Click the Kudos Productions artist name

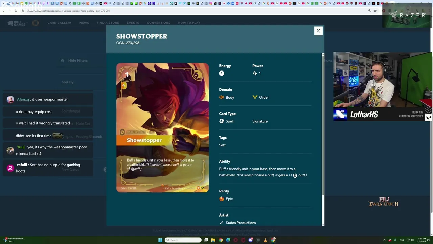click(241, 223)
